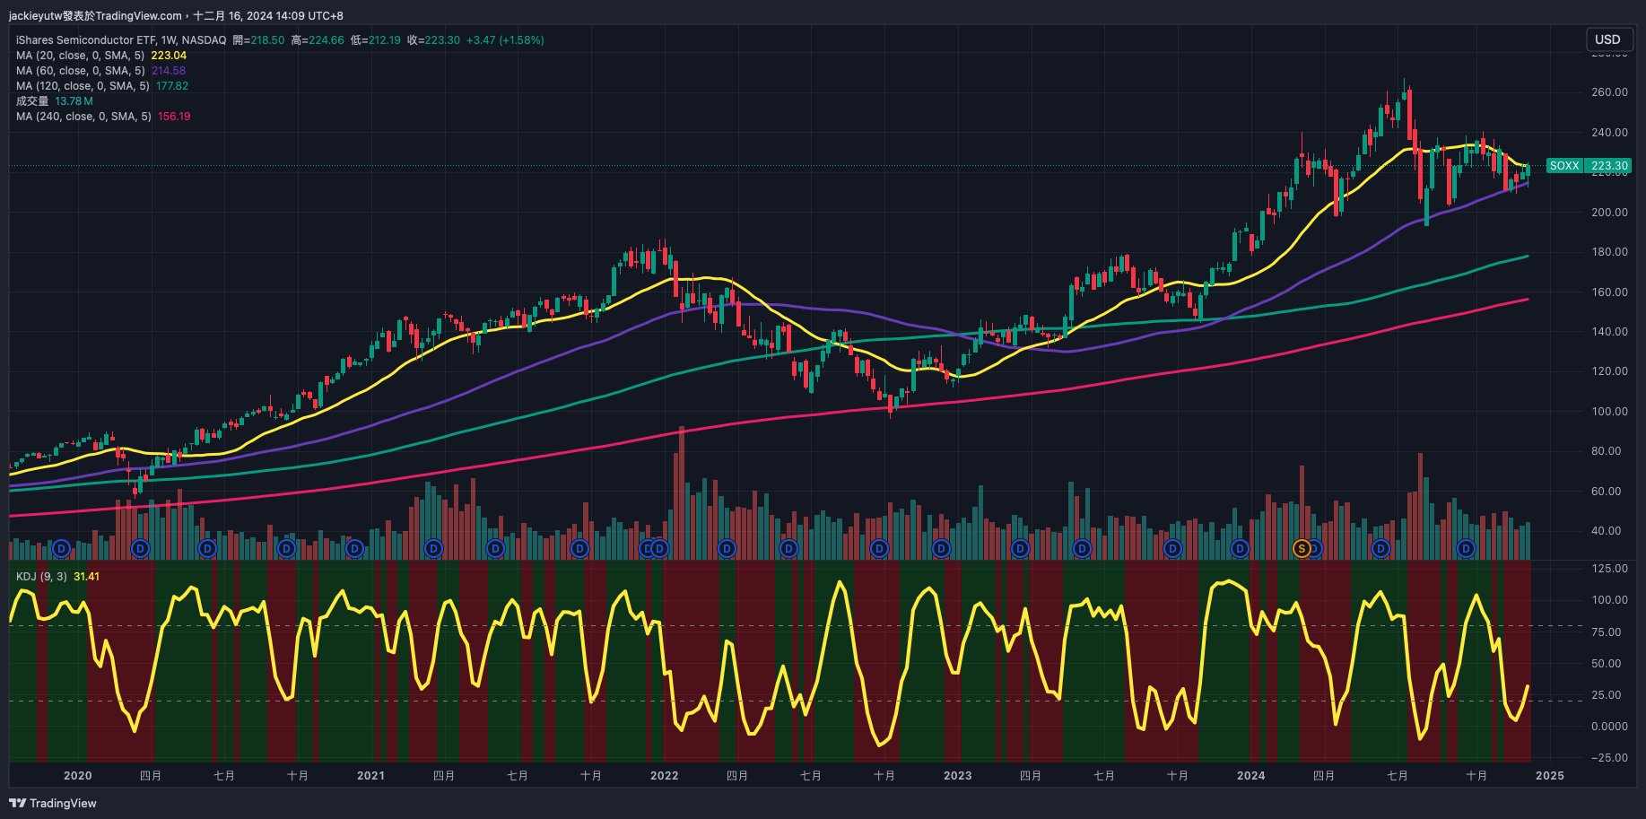The height and width of the screenshot is (819, 1646).
Task: Select the 成交量 volume indicator legend
Action: 32,101
